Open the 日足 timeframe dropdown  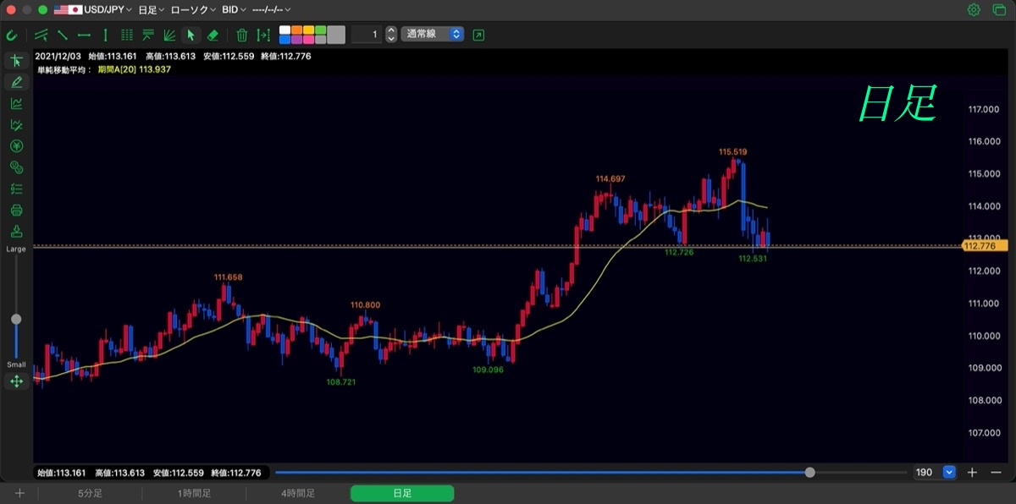[152, 10]
